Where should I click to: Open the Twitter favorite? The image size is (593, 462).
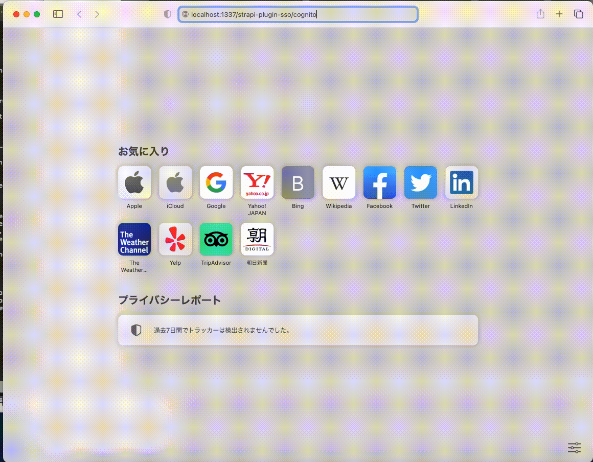[420, 182]
